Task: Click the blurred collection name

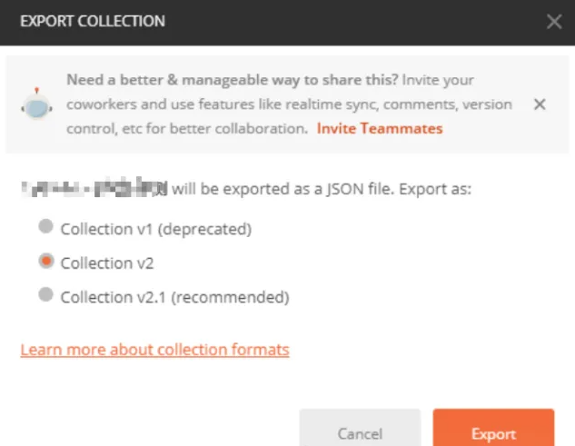Action: click(x=94, y=188)
